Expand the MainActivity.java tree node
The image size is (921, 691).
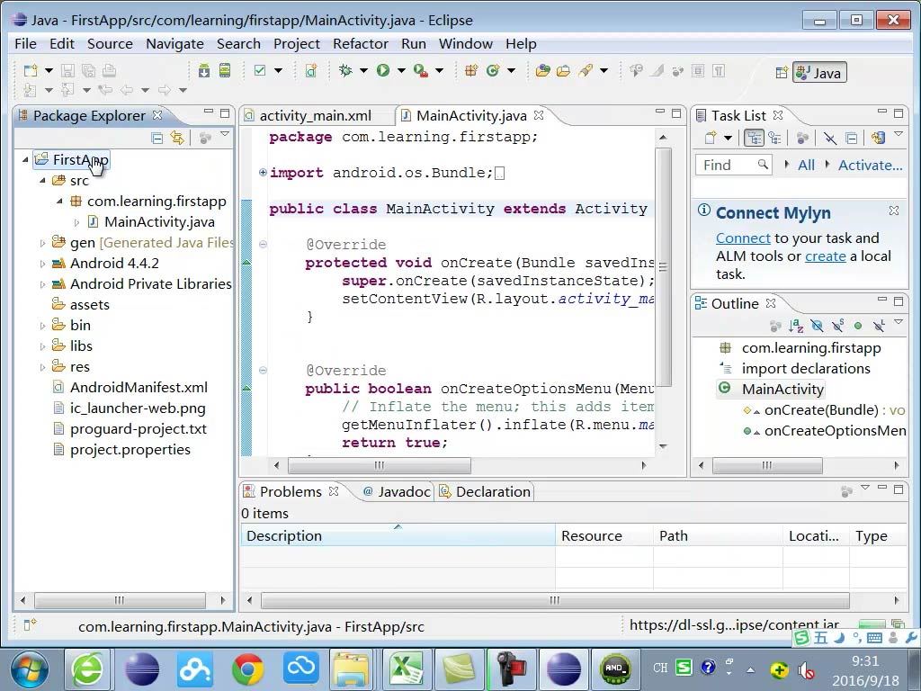(x=77, y=222)
